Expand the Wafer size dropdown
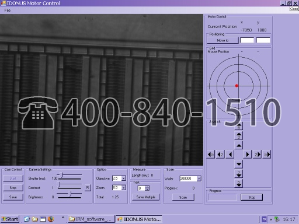Image resolution: width=299 pixels, height=224 pixels. click(x=199, y=178)
